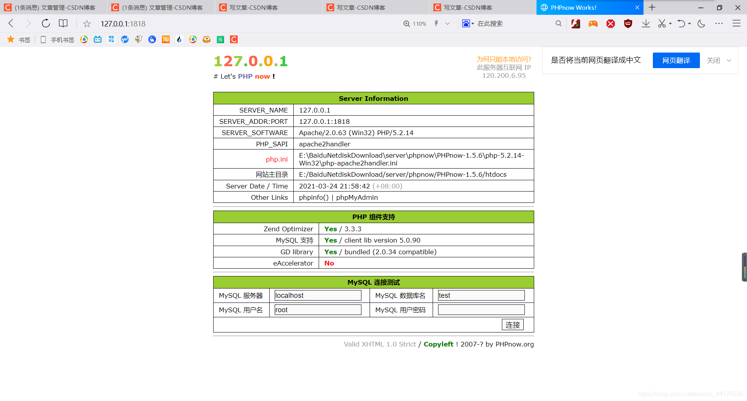
Task: Close the PHPnow Works! tab
Action: [x=637, y=7]
